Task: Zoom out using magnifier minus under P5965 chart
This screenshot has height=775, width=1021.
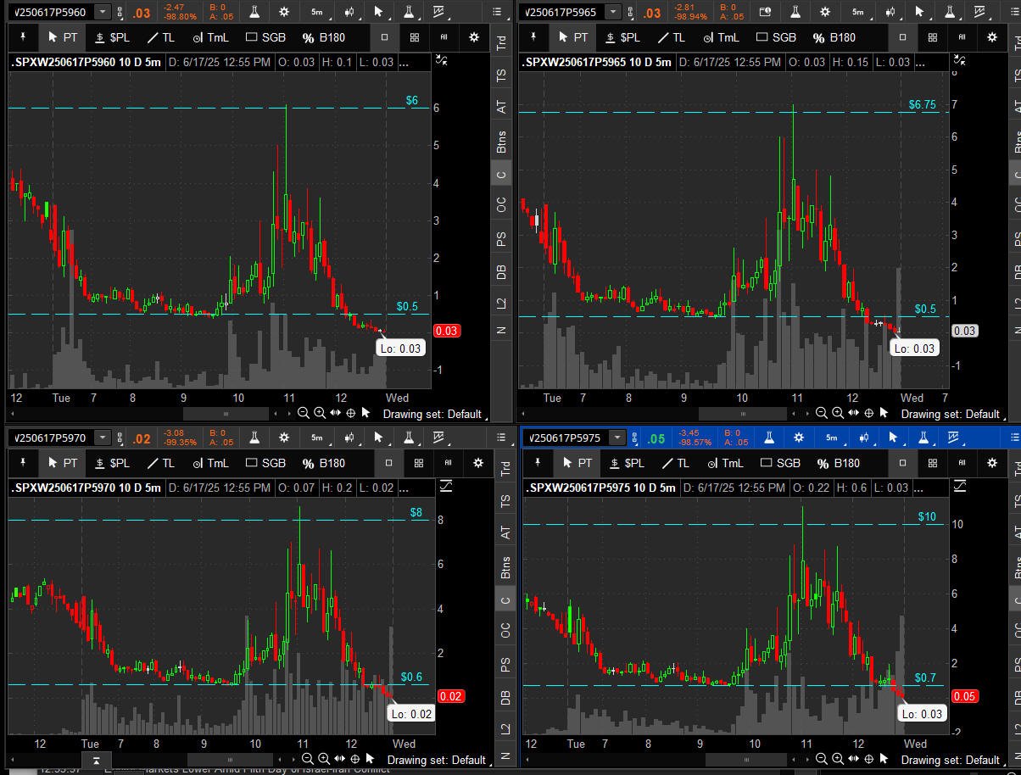Action: tap(821, 413)
